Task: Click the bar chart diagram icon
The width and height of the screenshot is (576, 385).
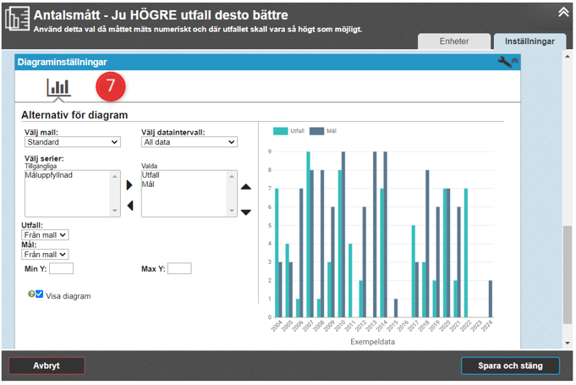Action: [58, 86]
